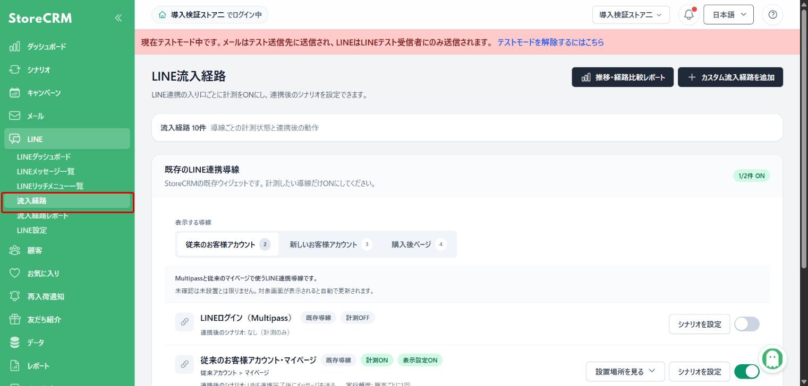Click the キャンペーン calendar icon

point(15,93)
